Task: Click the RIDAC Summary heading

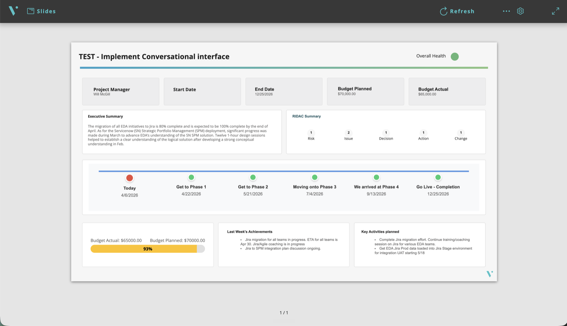Action: tap(307, 116)
